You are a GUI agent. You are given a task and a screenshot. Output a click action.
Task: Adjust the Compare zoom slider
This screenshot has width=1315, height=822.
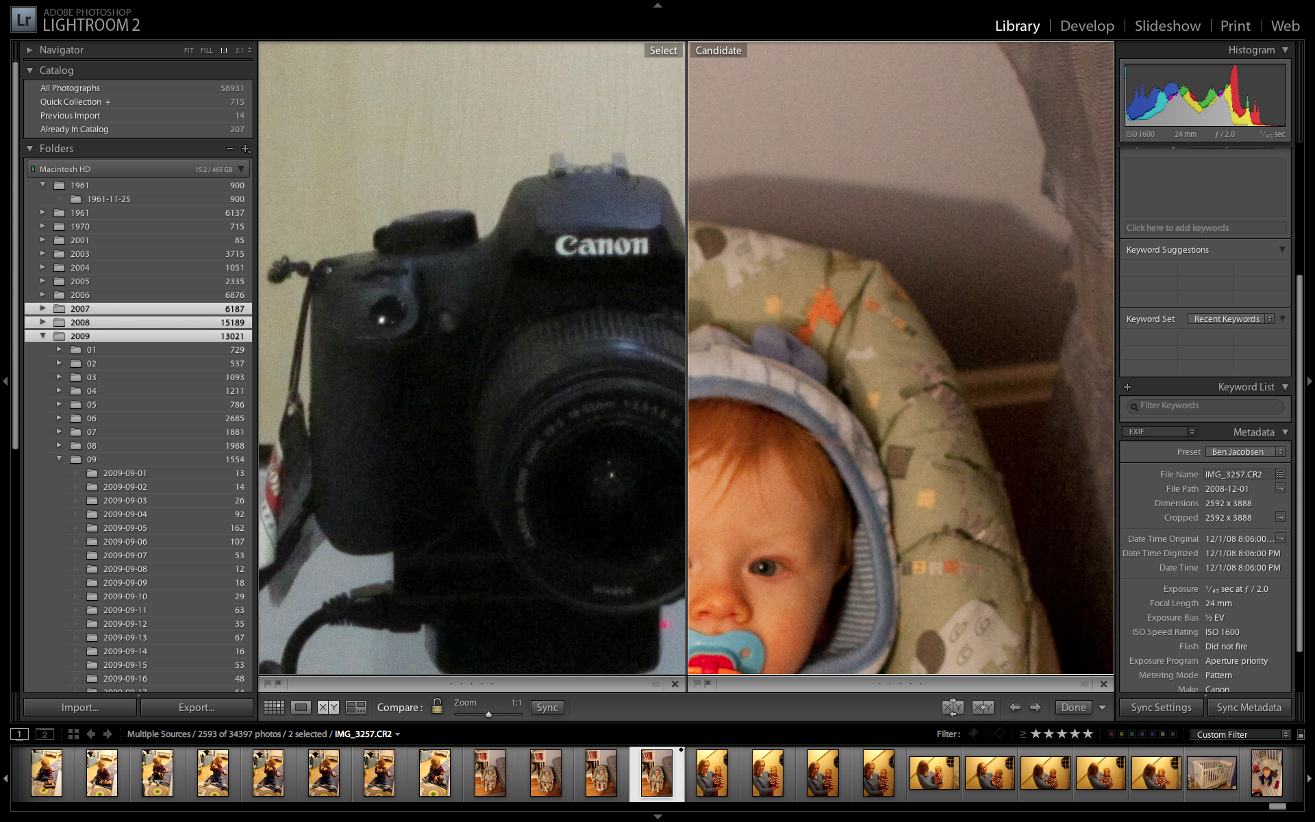pos(488,714)
